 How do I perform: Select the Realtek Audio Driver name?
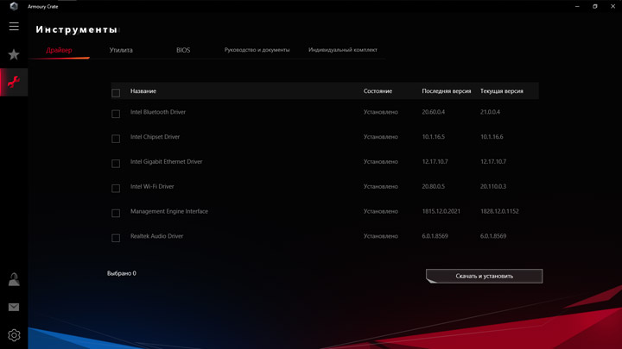(x=156, y=236)
